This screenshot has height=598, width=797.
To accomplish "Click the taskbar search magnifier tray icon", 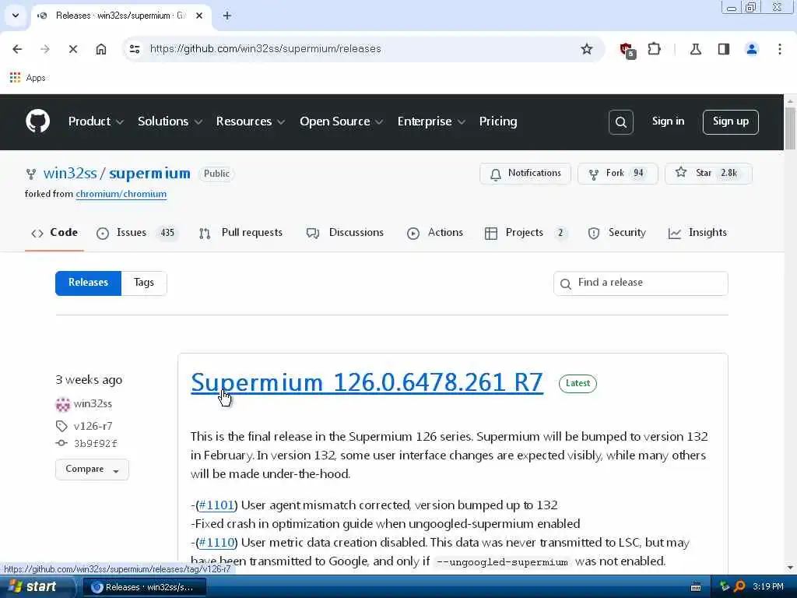I will tap(739, 586).
